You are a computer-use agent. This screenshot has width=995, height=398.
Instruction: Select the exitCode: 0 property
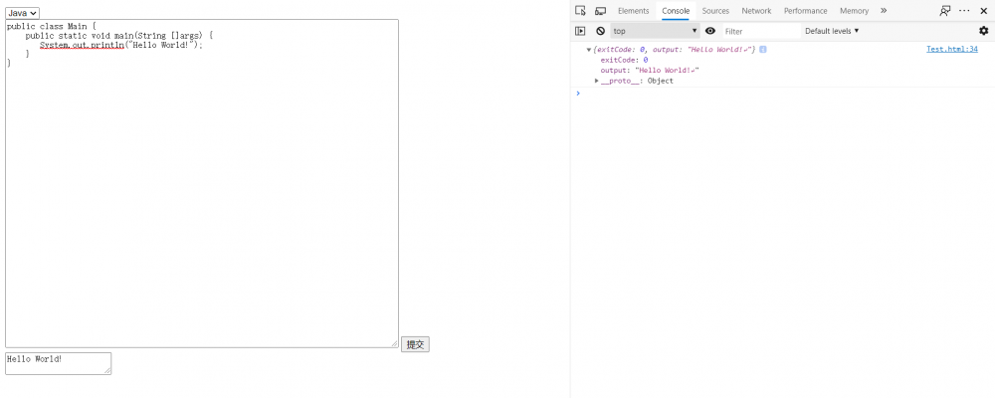[x=625, y=60]
